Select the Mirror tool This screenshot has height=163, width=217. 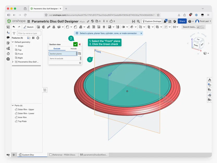117,27
